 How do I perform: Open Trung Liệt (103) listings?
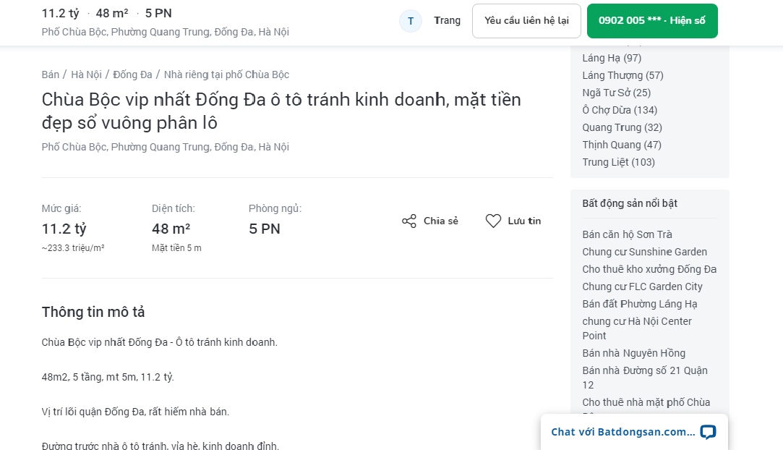(618, 162)
